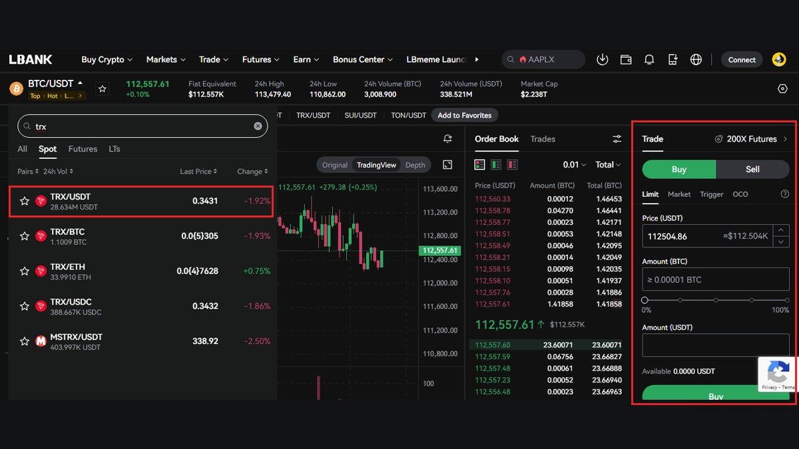This screenshot has height=449, width=799.
Task: Open the language globe icon
Action: coord(696,59)
